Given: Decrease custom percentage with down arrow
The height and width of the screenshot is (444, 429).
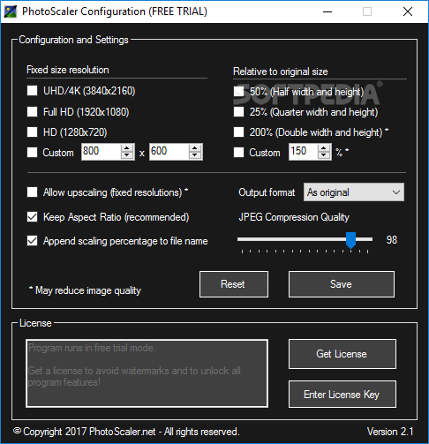Looking at the screenshot, I should pos(324,155).
